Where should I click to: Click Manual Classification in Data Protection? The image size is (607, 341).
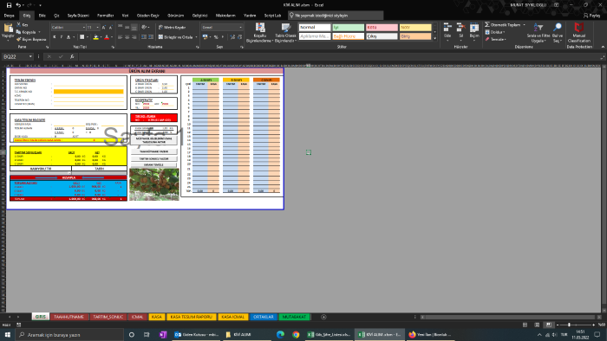578,32
